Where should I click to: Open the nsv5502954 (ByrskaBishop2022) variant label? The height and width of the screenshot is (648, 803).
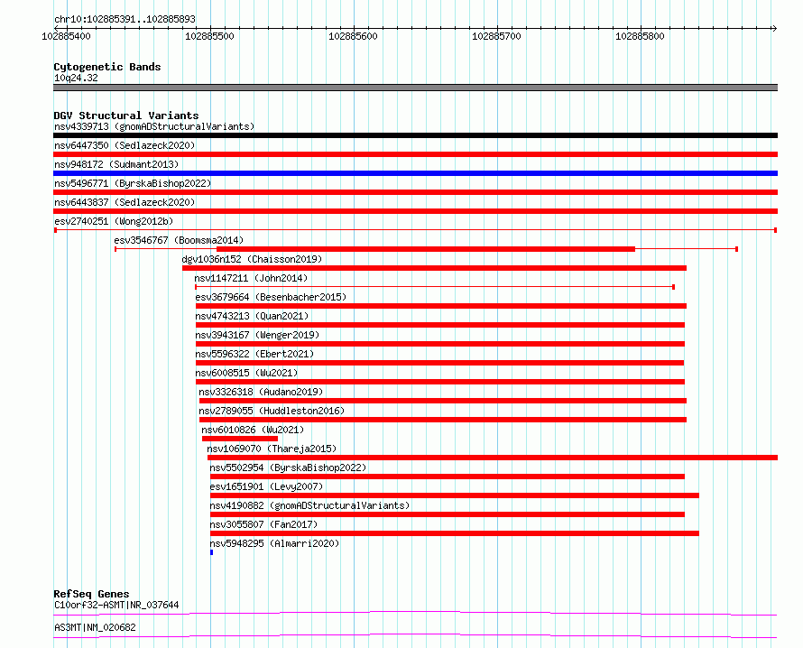click(x=289, y=467)
